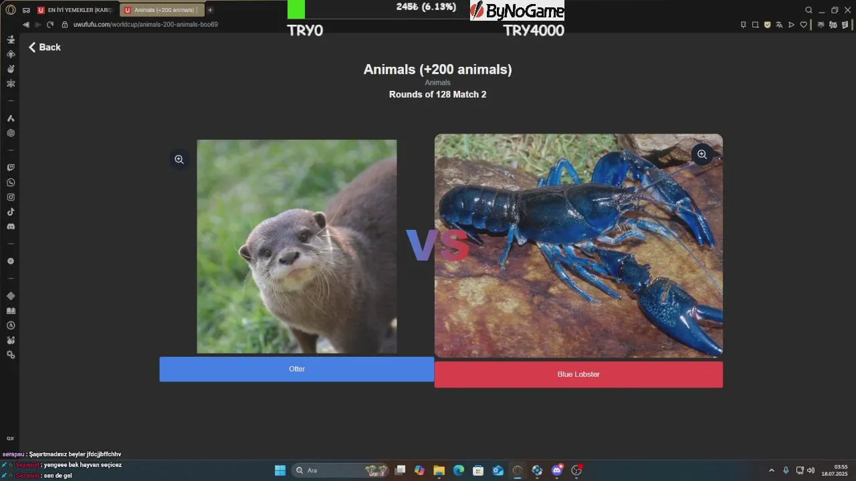Open Aria AI in the sidebar
This screenshot has height=481, width=856.
11,118
